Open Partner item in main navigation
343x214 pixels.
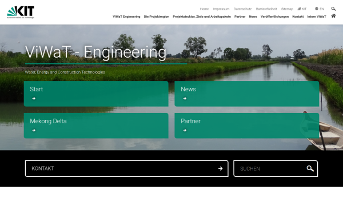(240, 17)
